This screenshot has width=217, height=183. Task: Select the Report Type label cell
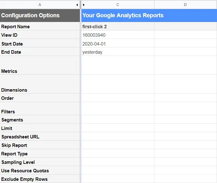(40, 153)
